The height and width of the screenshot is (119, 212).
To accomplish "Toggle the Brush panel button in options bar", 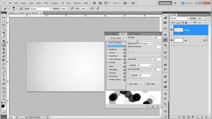I will 21,9.
